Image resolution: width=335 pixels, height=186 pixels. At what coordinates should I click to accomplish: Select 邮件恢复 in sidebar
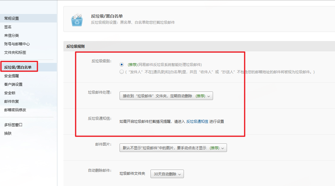[12, 102]
